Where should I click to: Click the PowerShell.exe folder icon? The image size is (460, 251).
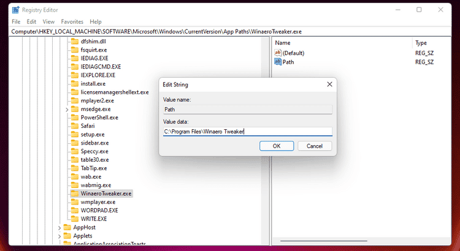[75, 118]
